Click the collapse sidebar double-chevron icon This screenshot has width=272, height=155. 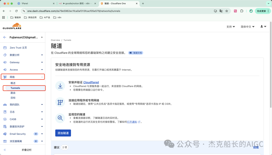pyautogui.click(x=5, y=150)
